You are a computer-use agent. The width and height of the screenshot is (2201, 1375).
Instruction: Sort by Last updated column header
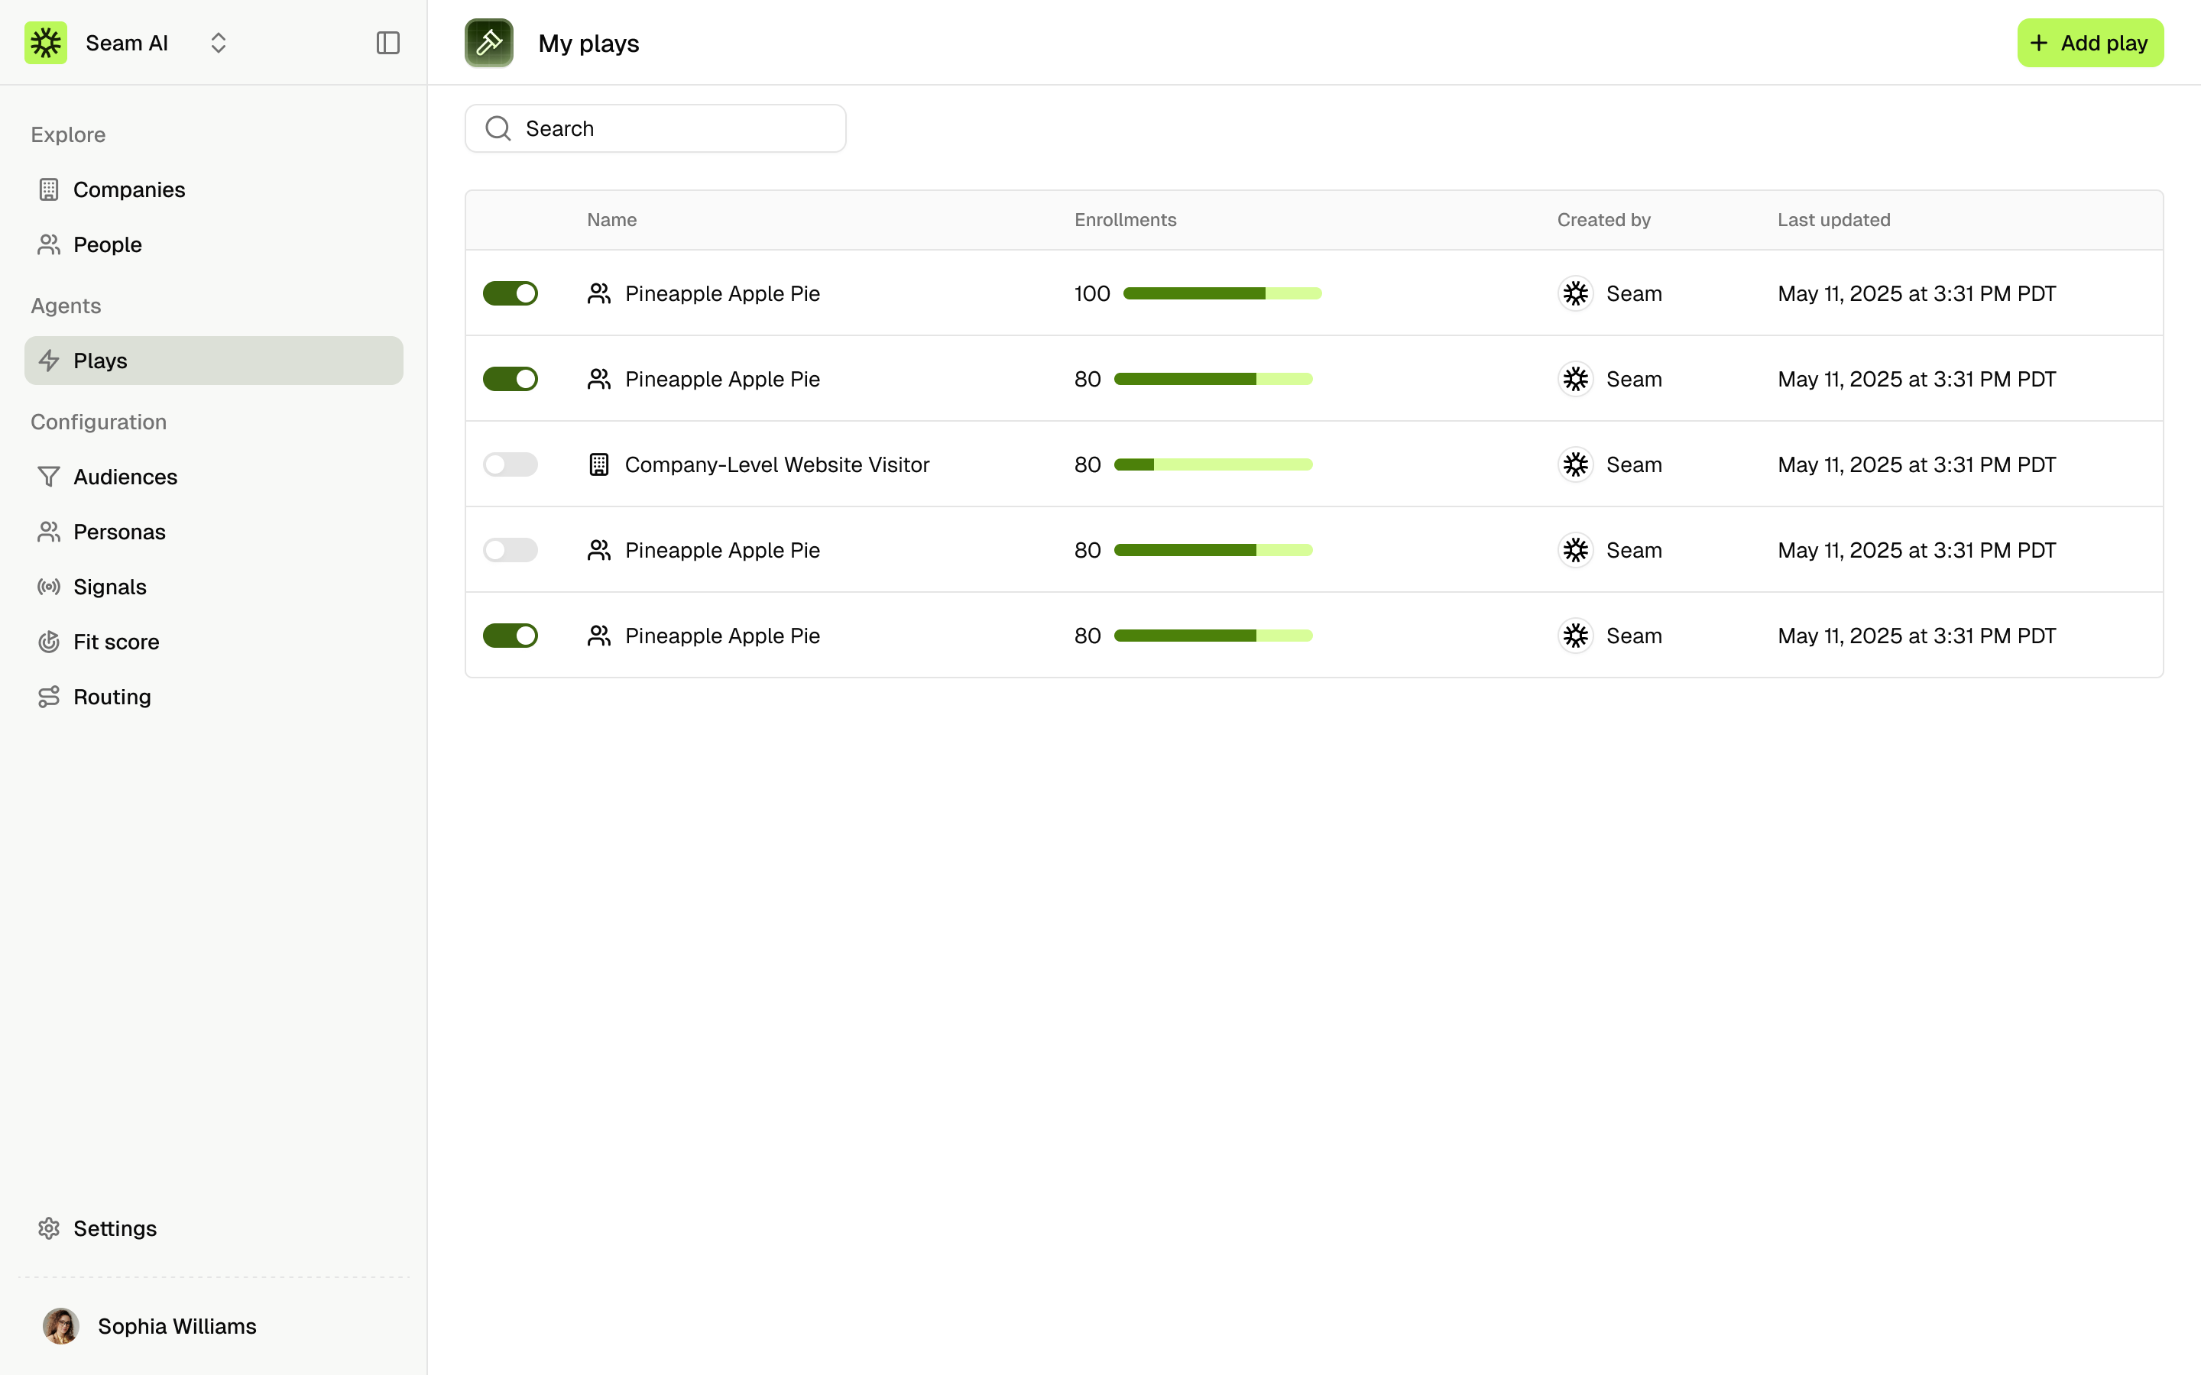coord(1833,220)
